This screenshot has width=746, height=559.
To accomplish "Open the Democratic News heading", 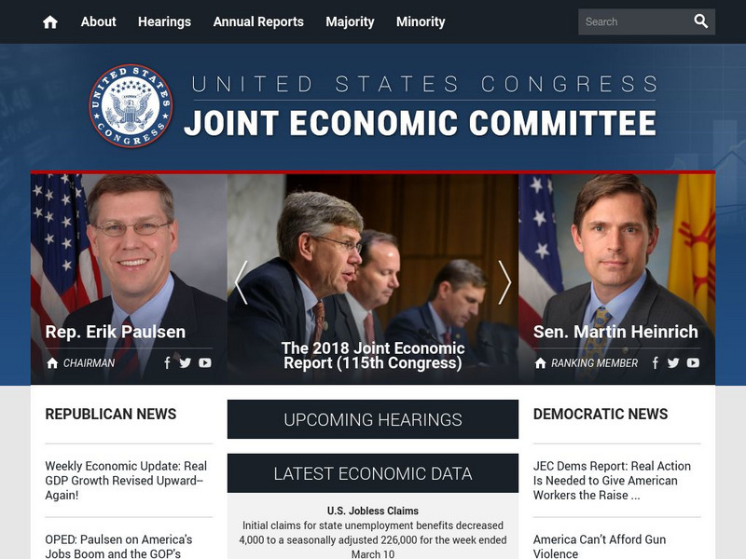I will click(x=601, y=414).
